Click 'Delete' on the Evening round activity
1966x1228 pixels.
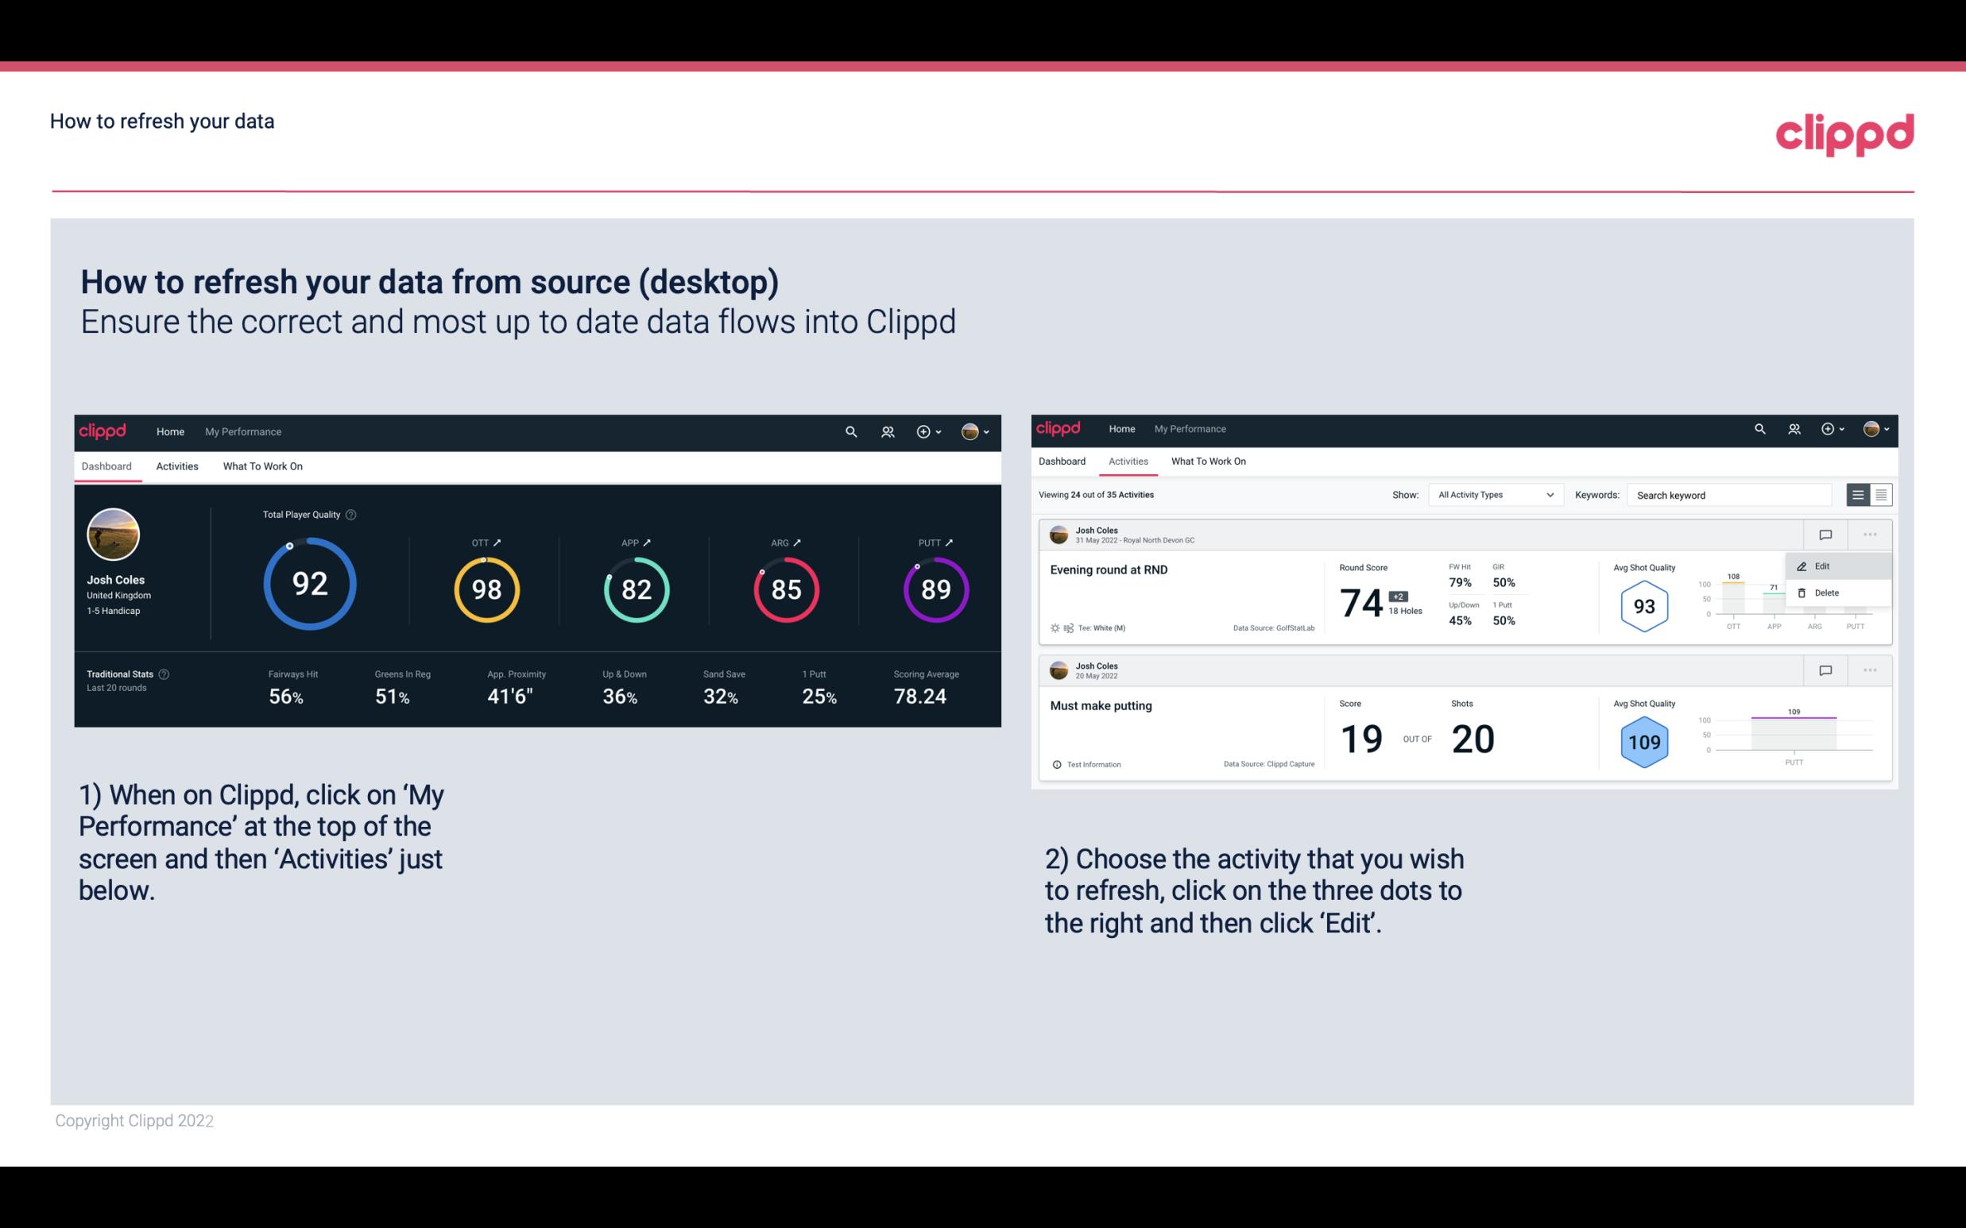(1827, 593)
